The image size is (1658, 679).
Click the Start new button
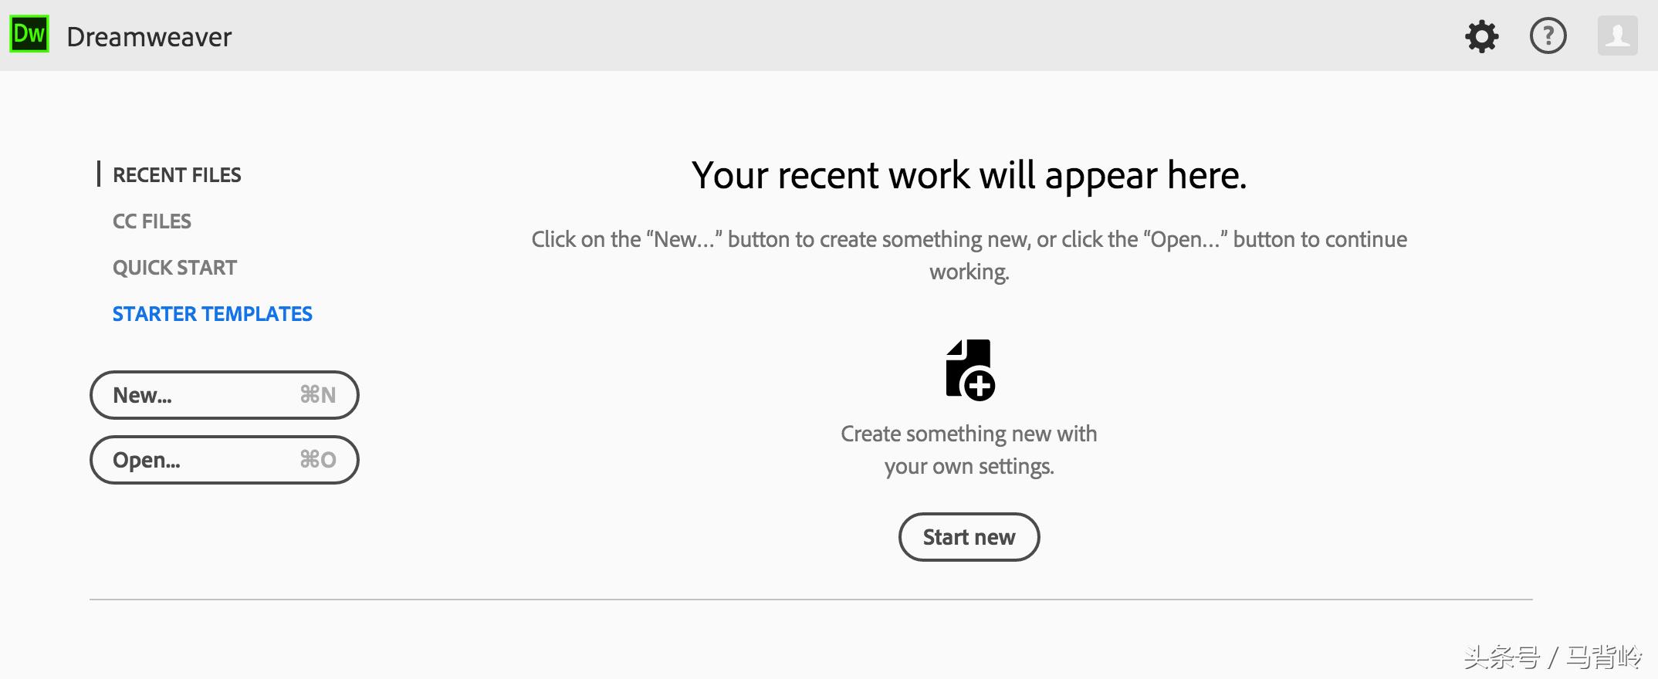(x=969, y=537)
